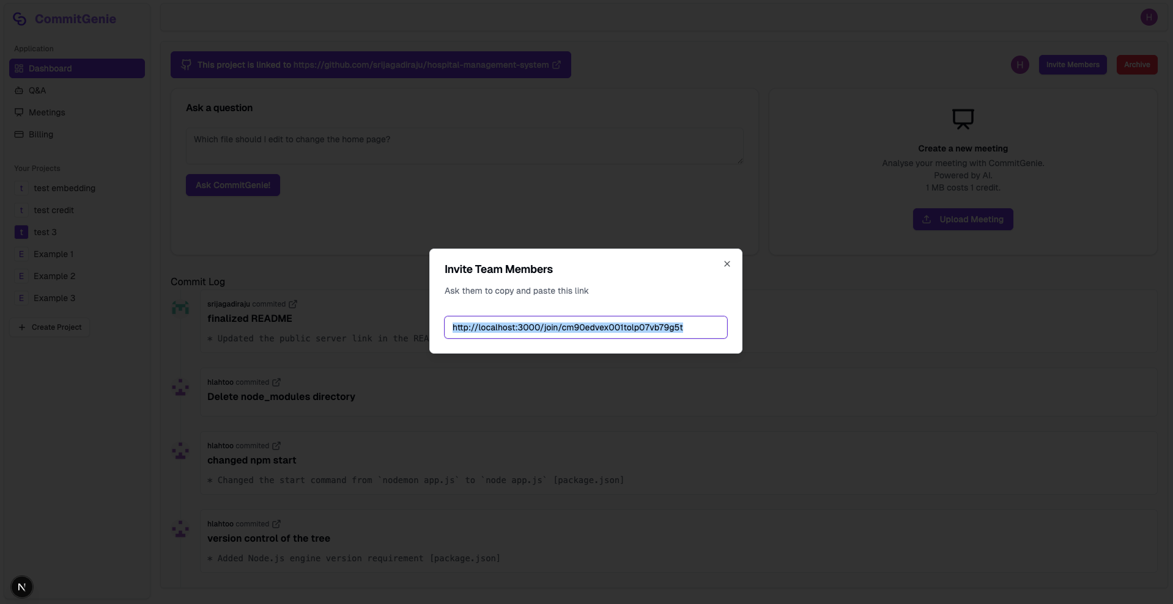Image resolution: width=1173 pixels, height=604 pixels.
Task: Click the red Archive button
Action: pos(1137,65)
